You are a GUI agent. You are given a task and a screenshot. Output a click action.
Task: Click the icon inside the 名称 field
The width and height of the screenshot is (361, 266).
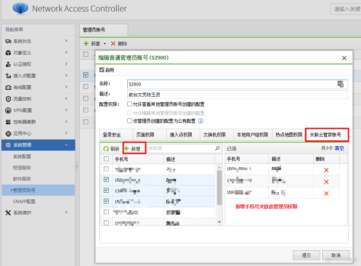click(341, 84)
